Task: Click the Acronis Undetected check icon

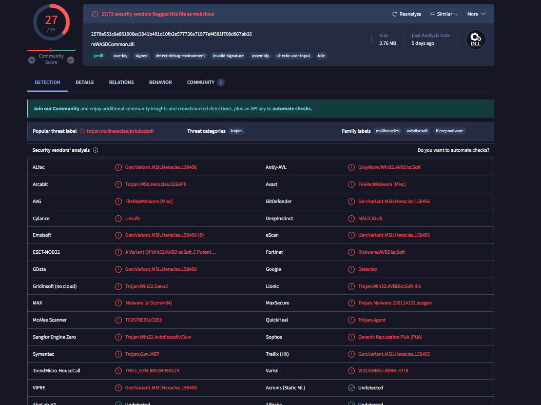Action: click(x=351, y=388)
